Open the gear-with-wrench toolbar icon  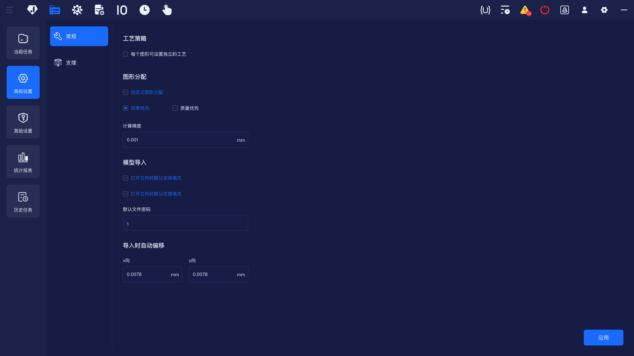coord(77,10)
